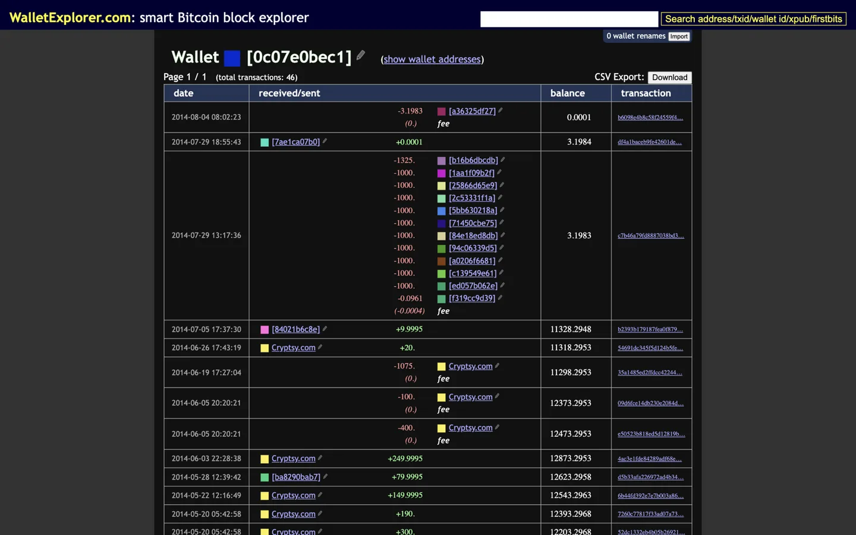This screenshot has width=856, height=535.
Task: Focus the search input field
Action: click(x=569, y=19)
